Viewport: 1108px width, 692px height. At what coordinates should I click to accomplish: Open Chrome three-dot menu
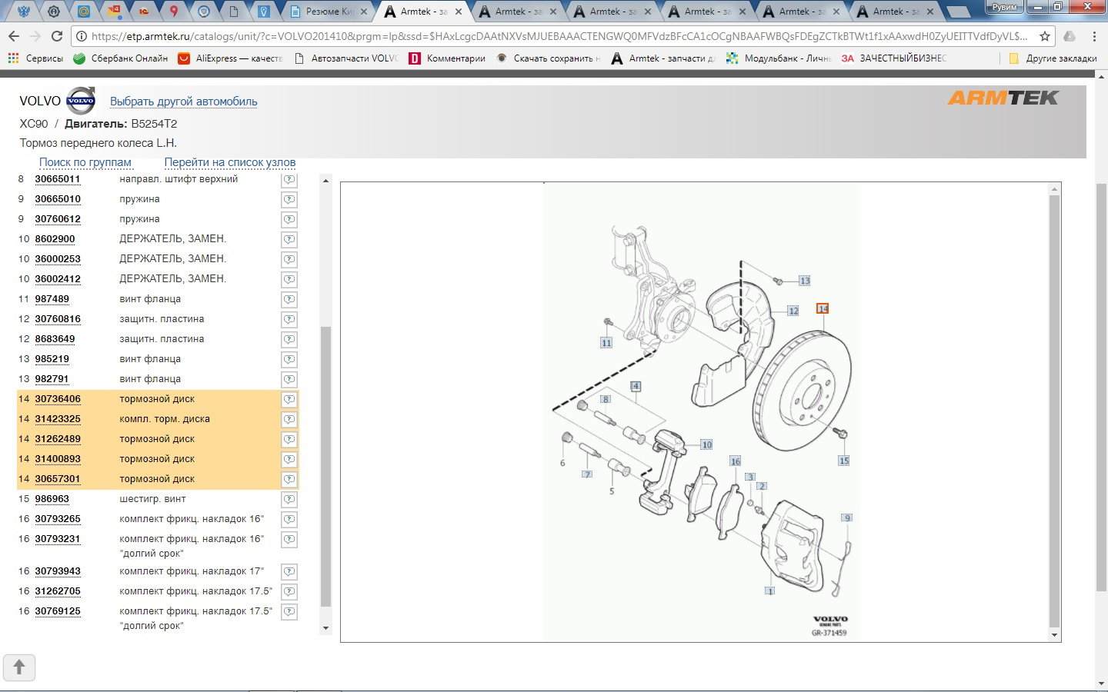pos(1094,36)
